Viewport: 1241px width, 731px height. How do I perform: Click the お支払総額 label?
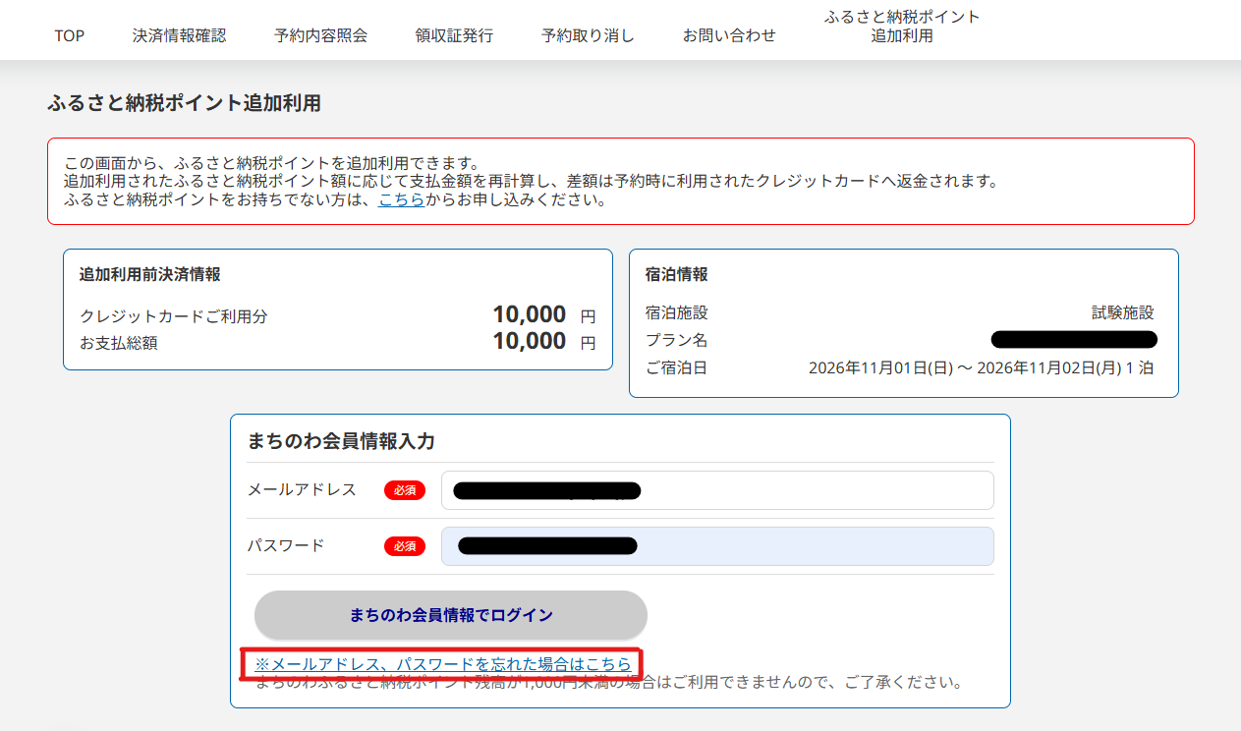point(119,343)
